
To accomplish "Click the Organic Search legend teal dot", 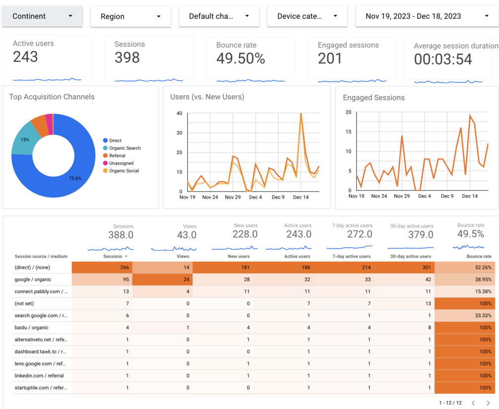I will 105,148.
